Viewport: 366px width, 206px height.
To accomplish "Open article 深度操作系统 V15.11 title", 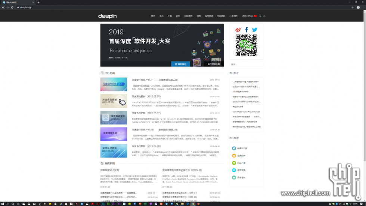I will pos(155,80).
